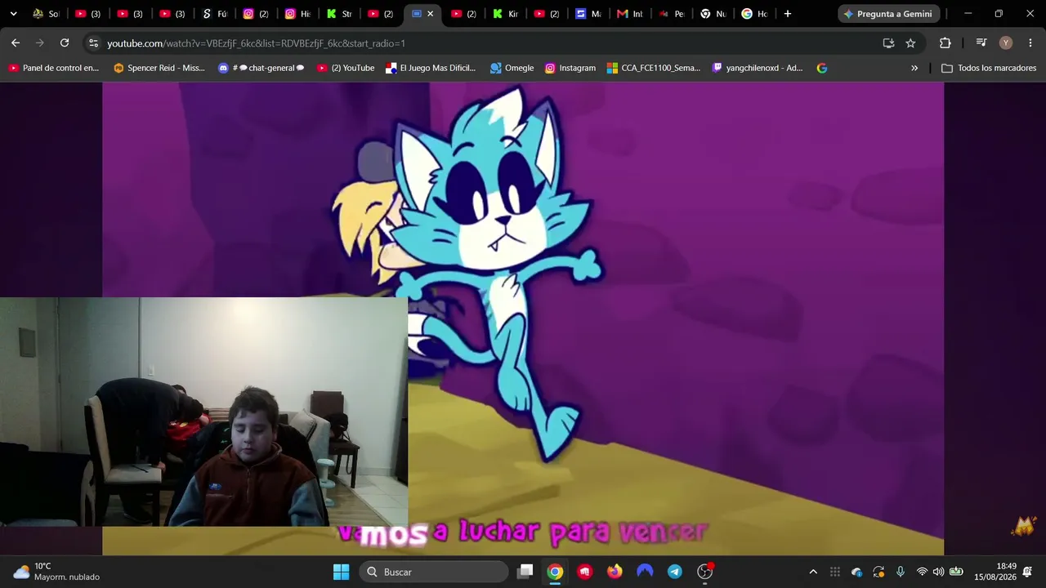Open the red fist app on taskbar
Image resolution: width=1046 pixels, height=588 pixels.
584,572
